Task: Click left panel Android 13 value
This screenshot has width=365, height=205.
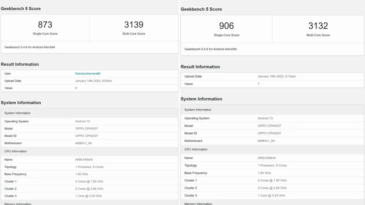Action: point(82,121)
